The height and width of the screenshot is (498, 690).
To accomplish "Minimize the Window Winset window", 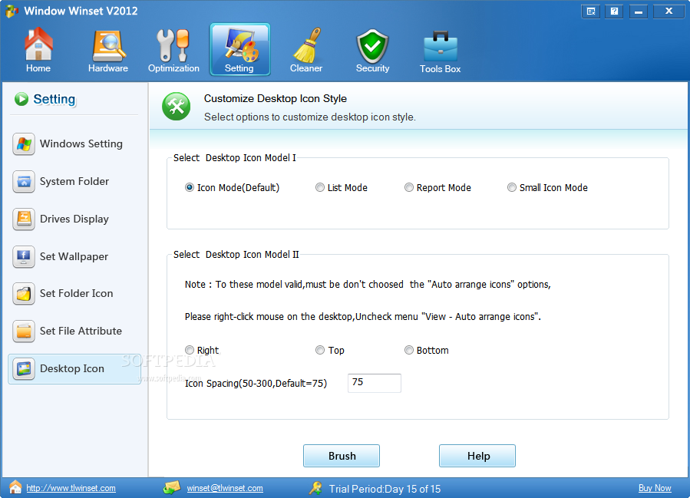I will pyautogui.click(x=639, y=12).
